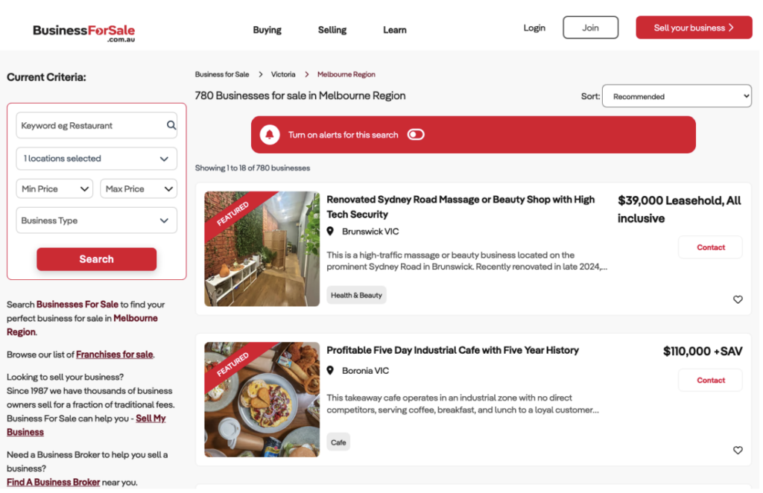The height and width of the screenshot is (493, 763).
Task: Click the Health & Beauty category tag
Action: [356, 295]
